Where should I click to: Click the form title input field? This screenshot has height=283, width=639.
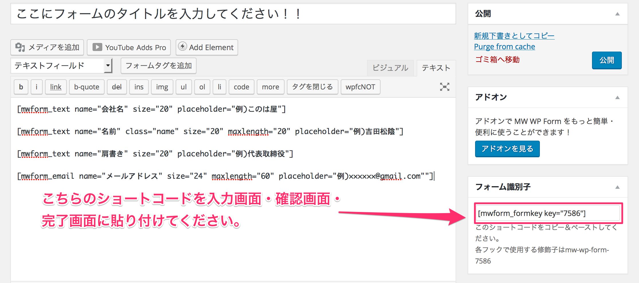pos(233,14)
